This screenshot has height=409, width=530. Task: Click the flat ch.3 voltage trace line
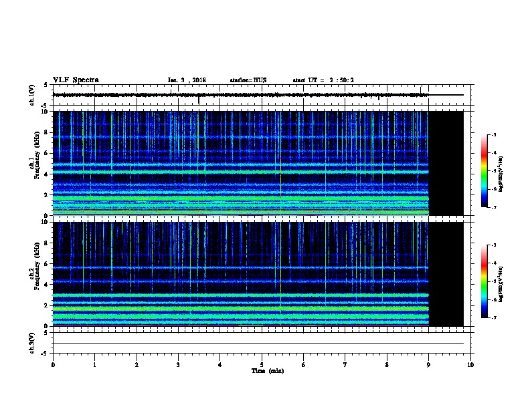point(258,344)
